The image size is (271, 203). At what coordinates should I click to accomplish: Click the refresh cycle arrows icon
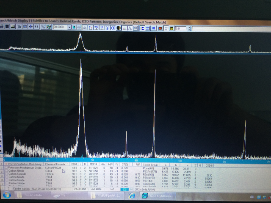36,27
